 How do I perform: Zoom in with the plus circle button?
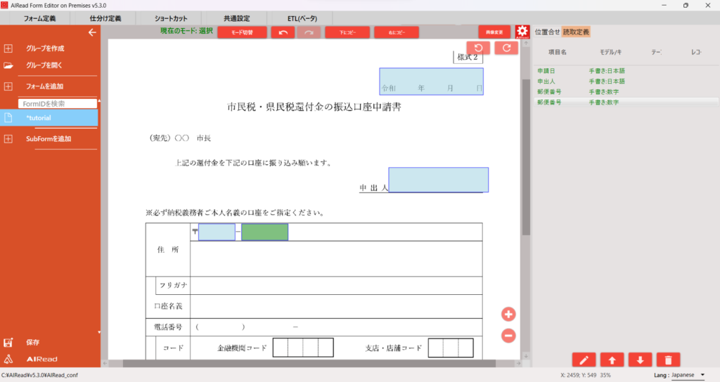pos(508,315)
